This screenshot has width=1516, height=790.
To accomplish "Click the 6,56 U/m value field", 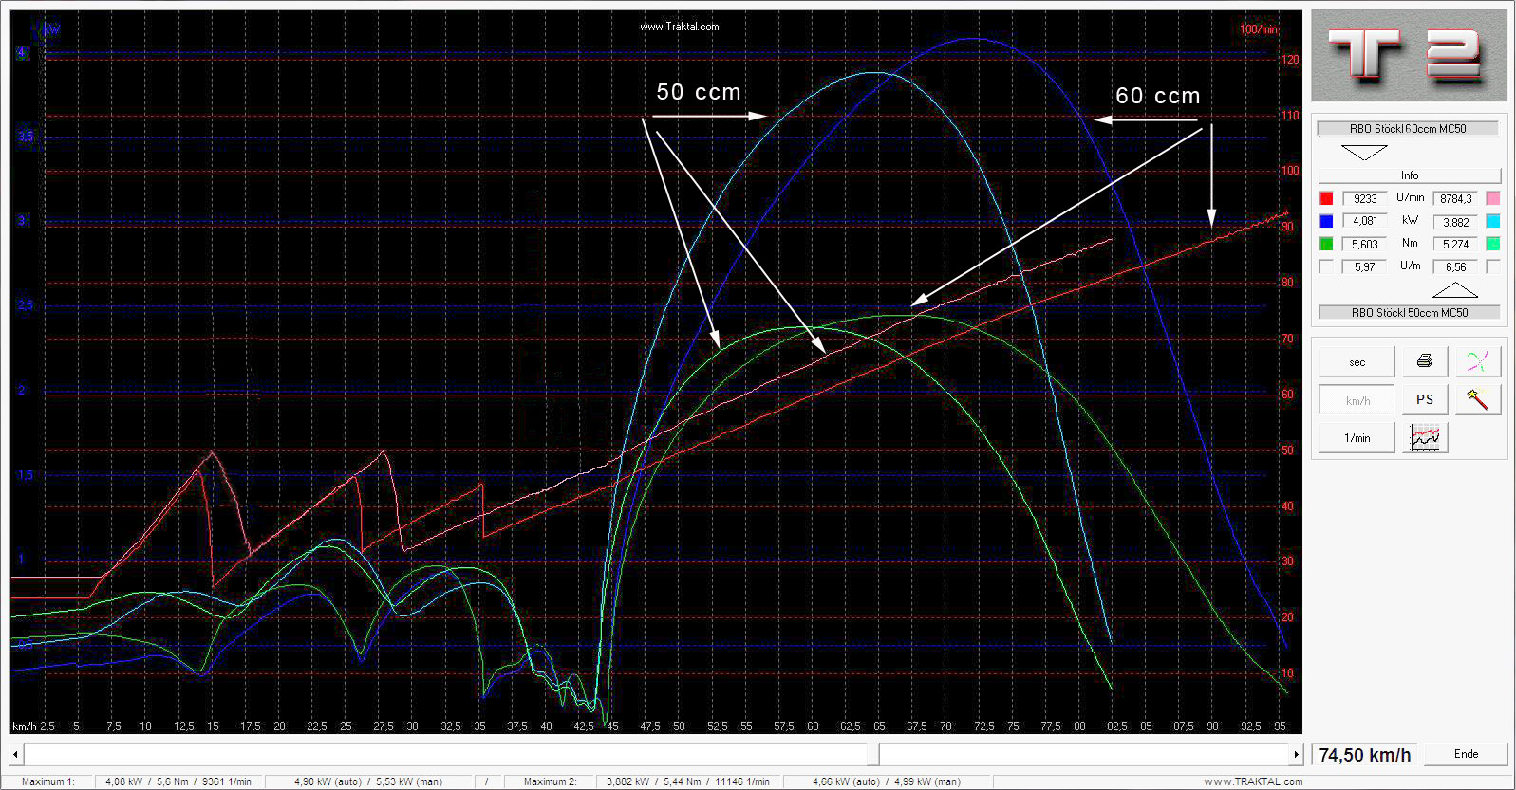I will [1455, 266].
